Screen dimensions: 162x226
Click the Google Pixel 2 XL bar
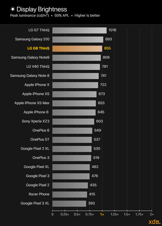coord(72,149)
